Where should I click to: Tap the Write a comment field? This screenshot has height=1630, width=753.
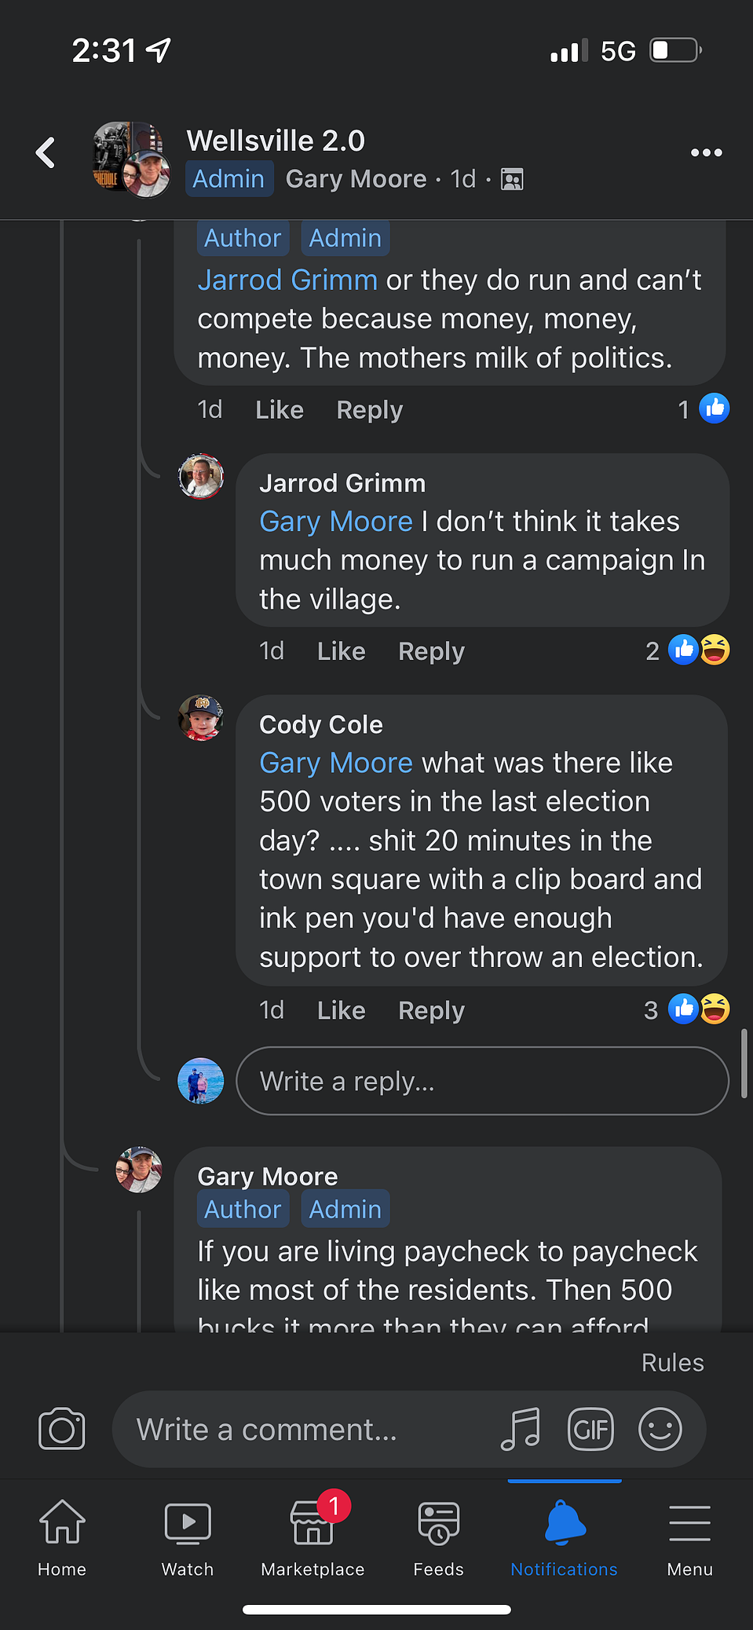[306, 1429]
